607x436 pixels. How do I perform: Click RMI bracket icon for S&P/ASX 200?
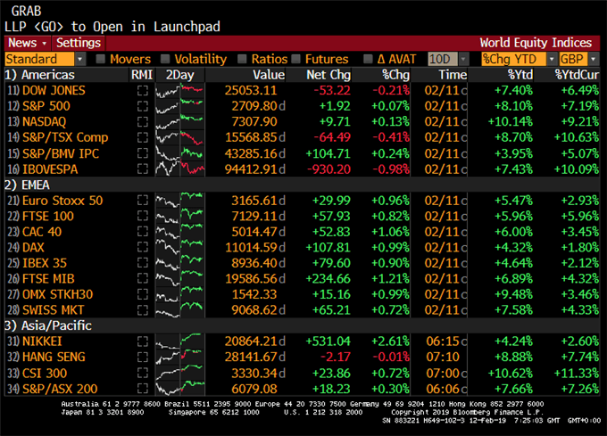point(143,389)
